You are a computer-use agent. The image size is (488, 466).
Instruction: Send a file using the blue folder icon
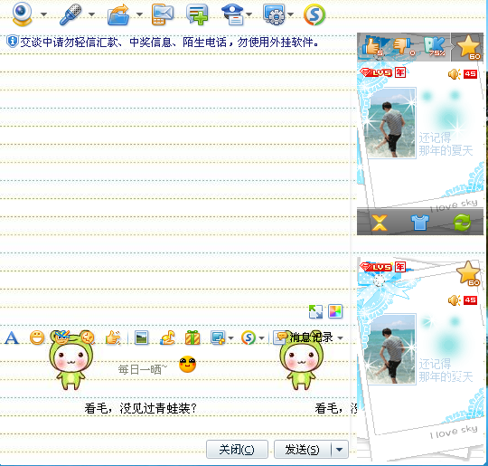[x=118, y=14]
